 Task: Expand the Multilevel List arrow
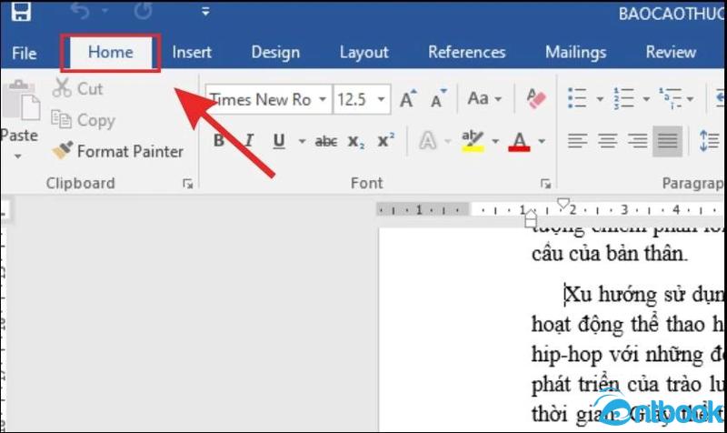click(x=690, y=99)
